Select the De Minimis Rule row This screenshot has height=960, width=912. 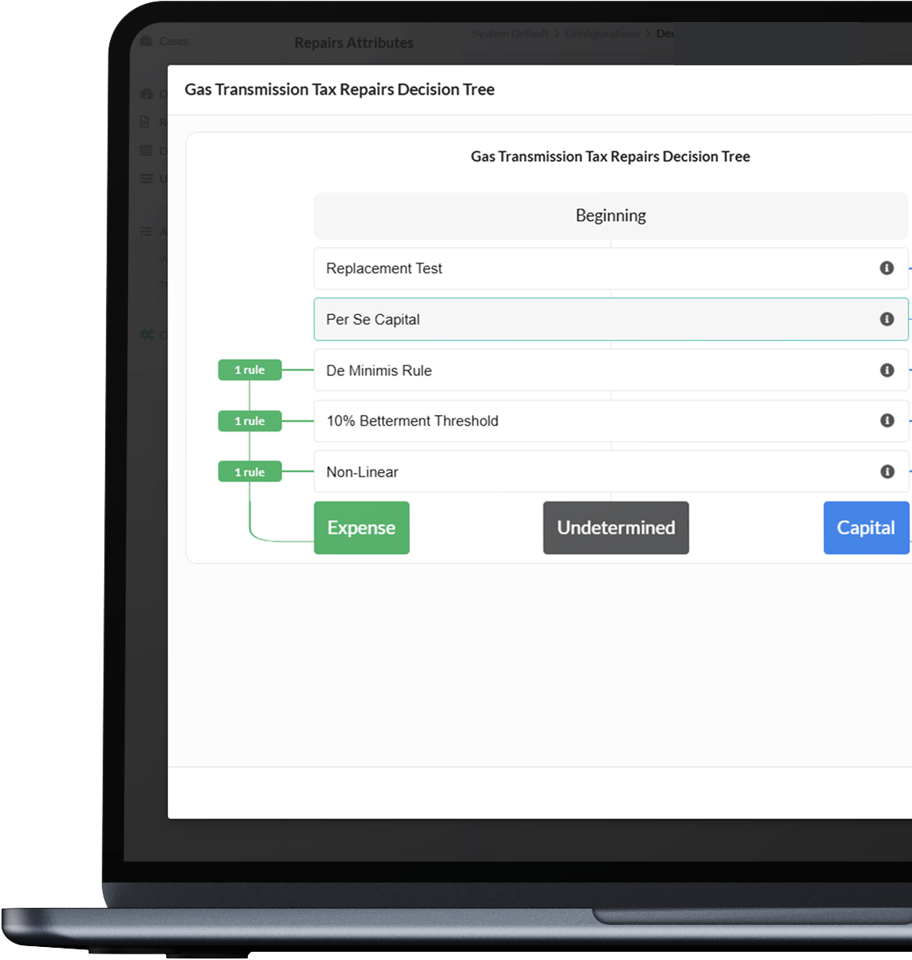pos(611,369)
